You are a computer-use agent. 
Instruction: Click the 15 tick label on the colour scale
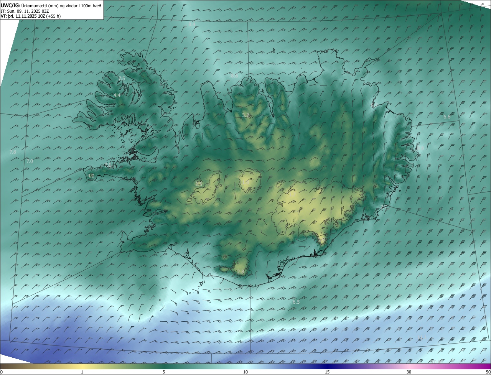point(327,372)
